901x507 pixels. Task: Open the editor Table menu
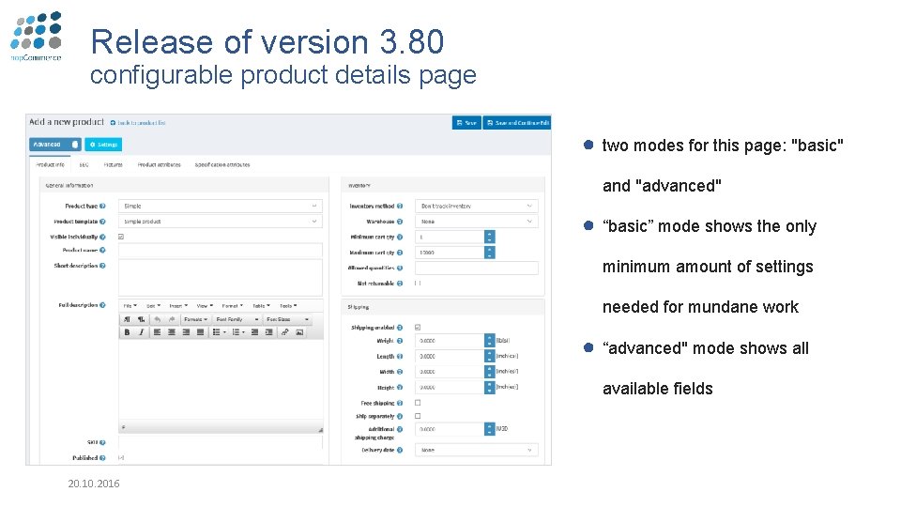[x=261, y=306]
